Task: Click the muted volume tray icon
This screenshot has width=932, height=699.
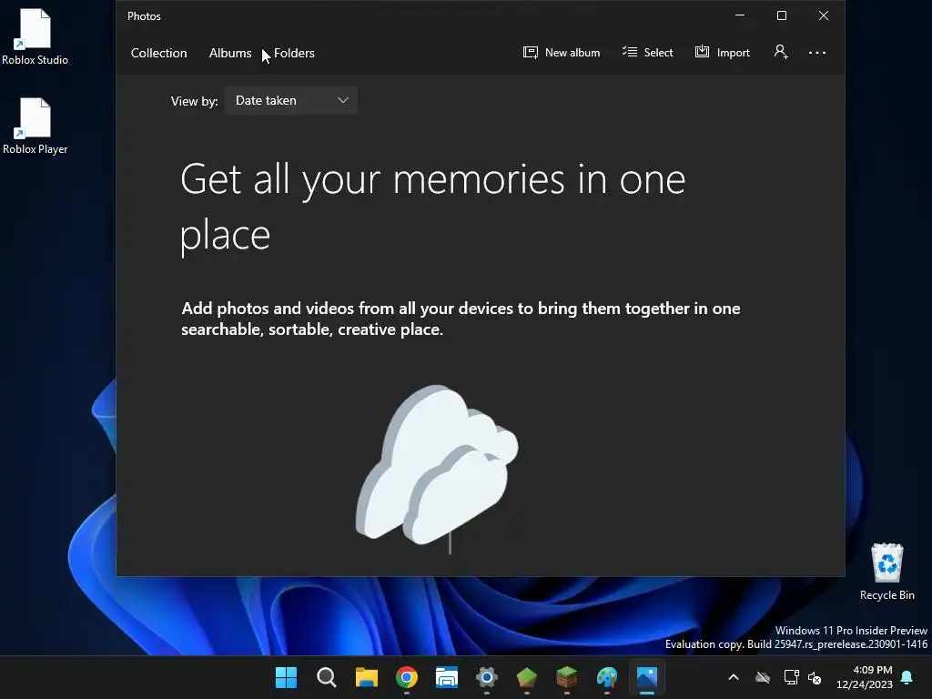Action: 815,677
